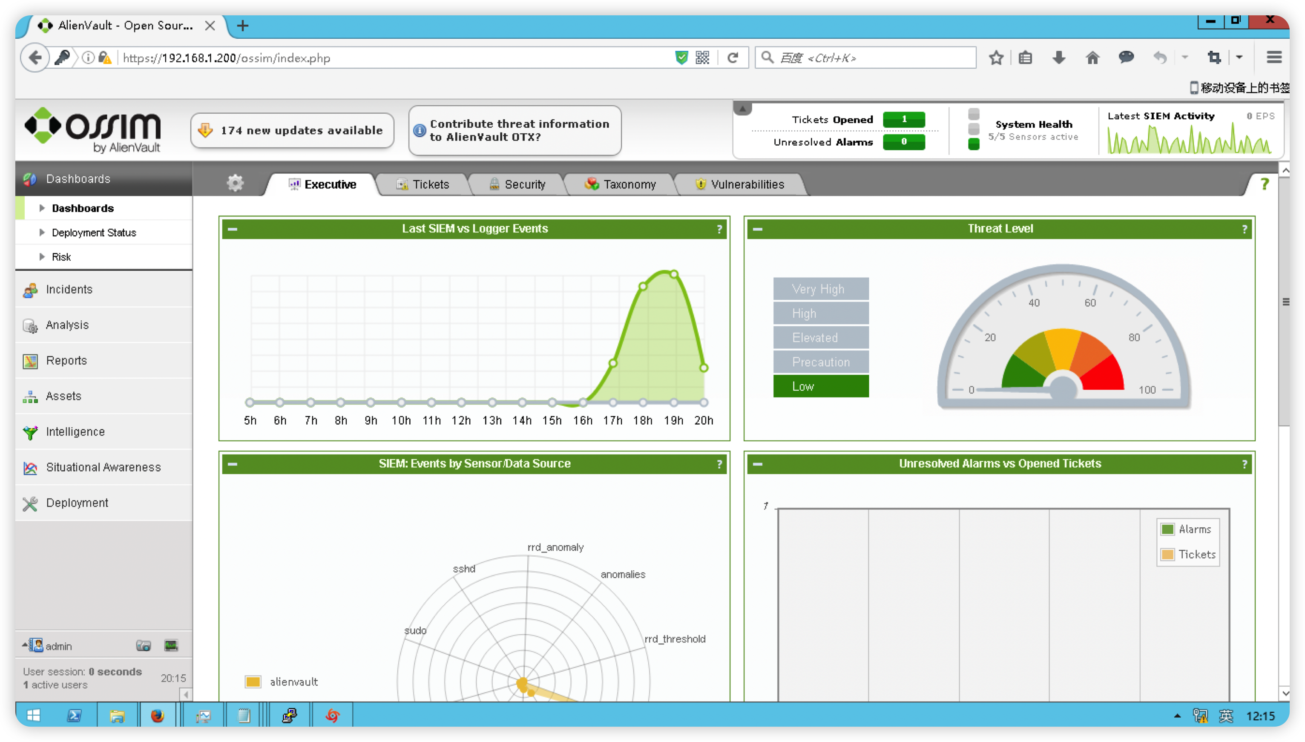Open the Deployment sidebar section
Viewport: 1305px width, 742px height.
[x=103, y=503]
